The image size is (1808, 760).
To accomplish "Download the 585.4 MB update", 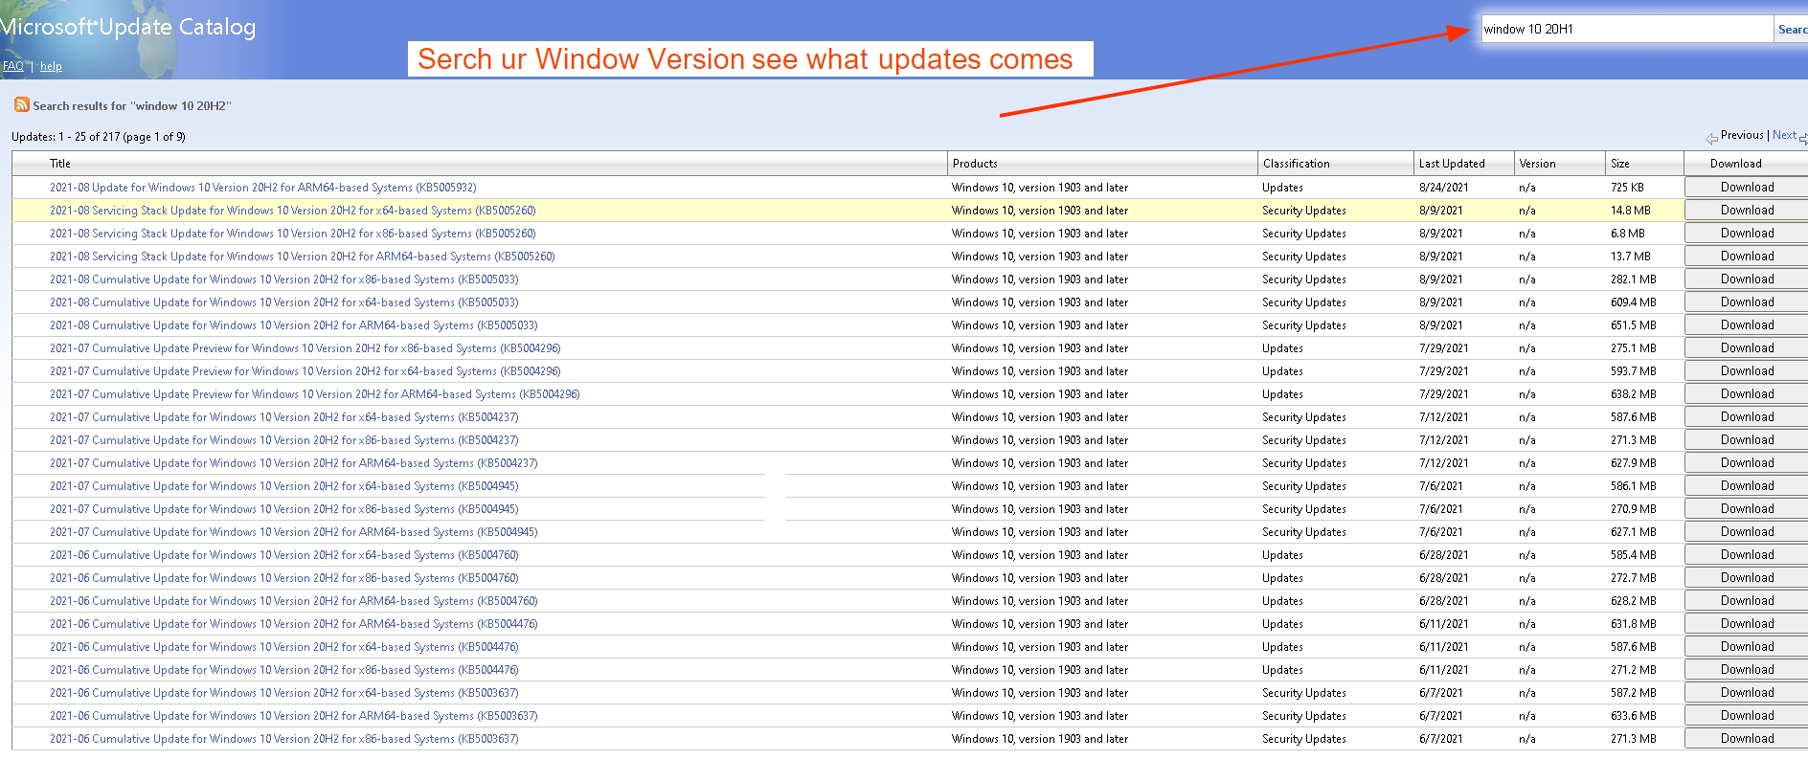I will 1747,555.
